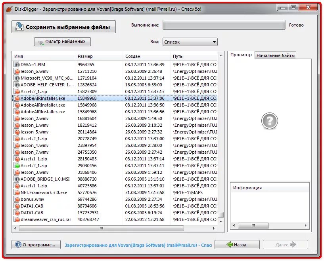Image resolution: width=324 pixels, height=261 pixels.
Task: Sort files by the Путь column header
Action: point(194,56)
